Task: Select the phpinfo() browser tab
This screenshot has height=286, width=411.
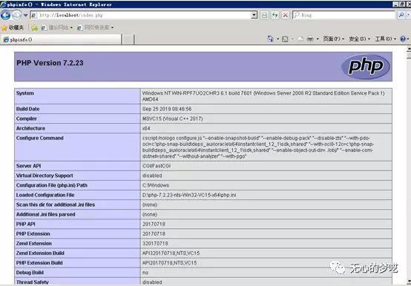Action: pyautogui.click(x=61, y=39)
